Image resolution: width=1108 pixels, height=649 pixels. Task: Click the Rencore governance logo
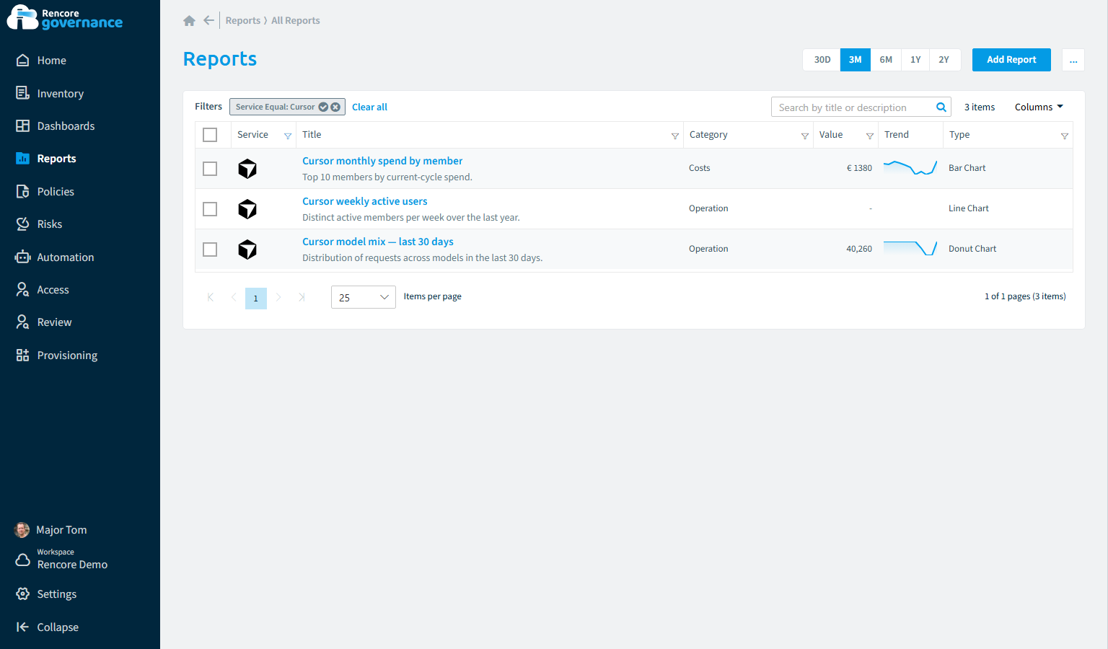pos(65,18)
